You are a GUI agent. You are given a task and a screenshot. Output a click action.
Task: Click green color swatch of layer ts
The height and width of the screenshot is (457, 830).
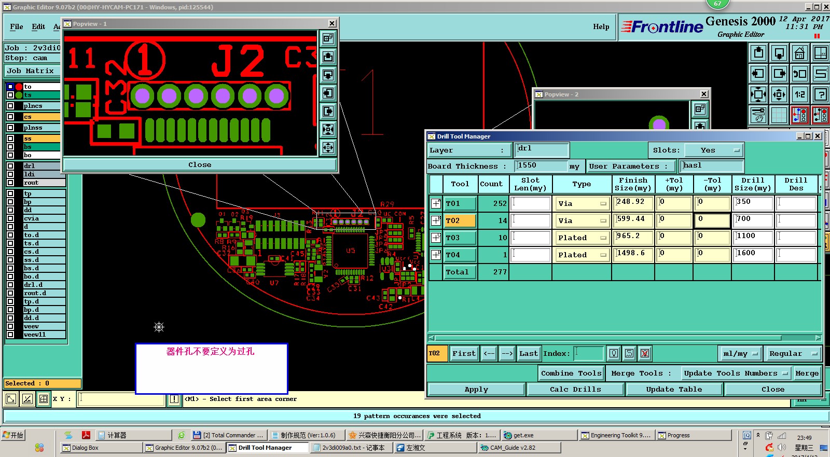coord(19,95)
